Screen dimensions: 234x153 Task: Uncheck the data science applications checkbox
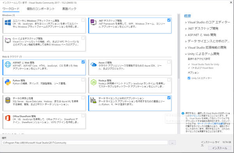[x=169, y=98]
